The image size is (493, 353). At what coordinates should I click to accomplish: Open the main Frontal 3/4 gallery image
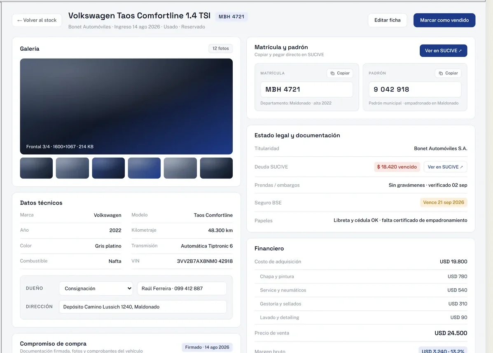[x=126, y=106]
